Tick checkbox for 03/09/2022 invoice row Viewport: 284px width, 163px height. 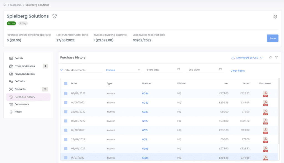pyautogui.click(x=66, y=93)
